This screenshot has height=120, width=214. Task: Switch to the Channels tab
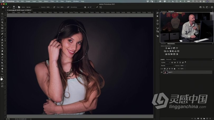pos(169,59)
